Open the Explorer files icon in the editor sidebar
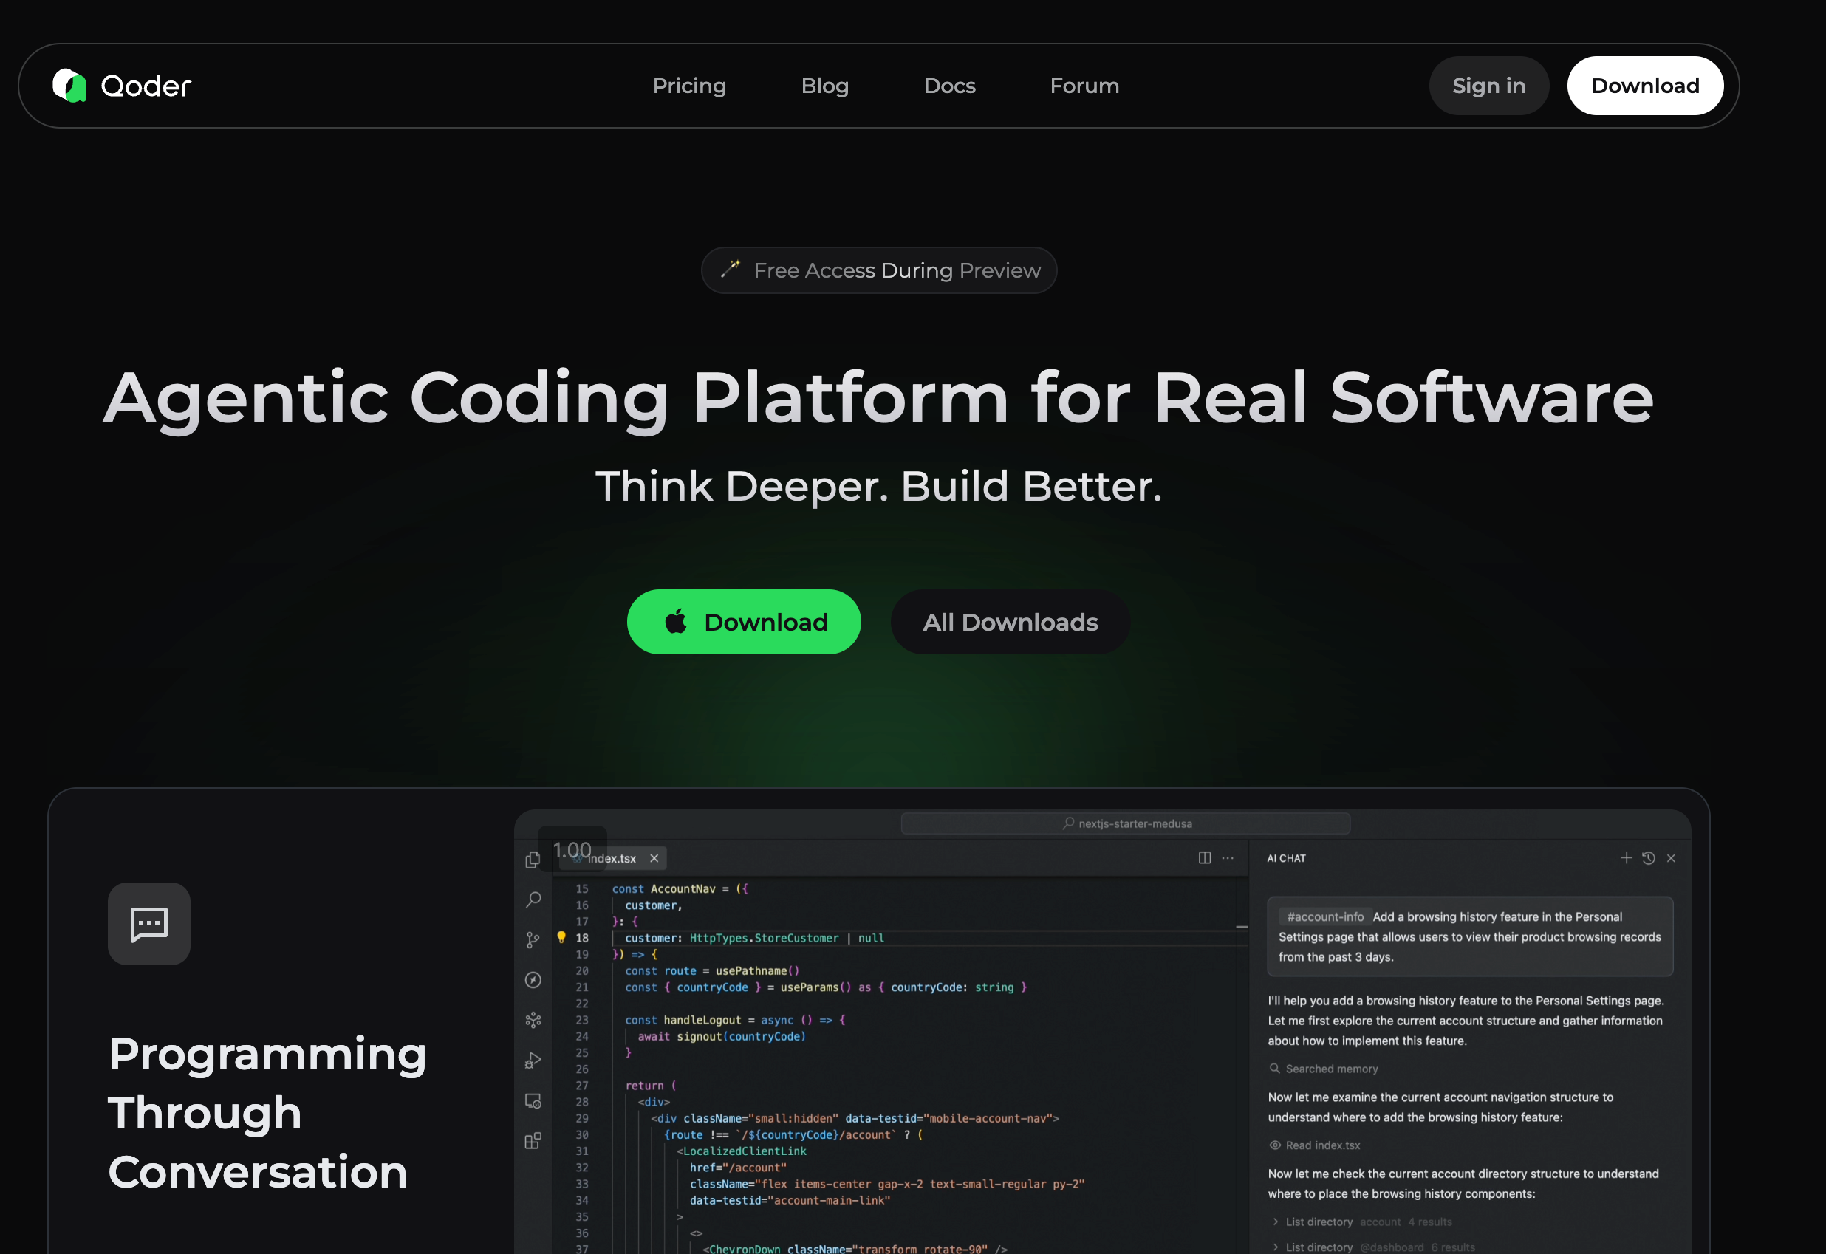1826x1254 pixels. [533, 860]
